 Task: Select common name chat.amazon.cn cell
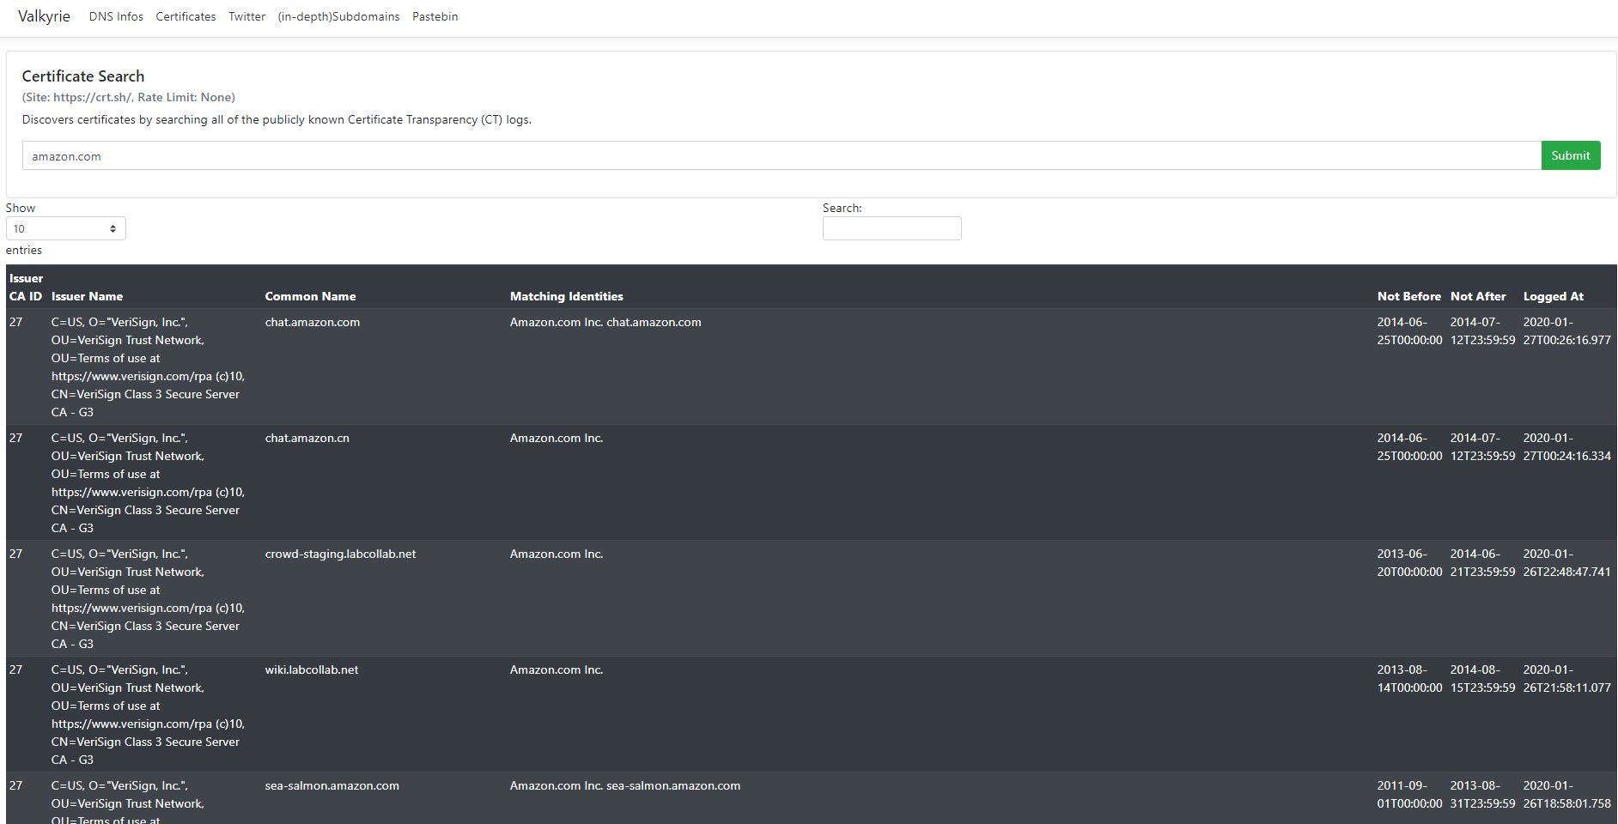[x=307, y=438]
